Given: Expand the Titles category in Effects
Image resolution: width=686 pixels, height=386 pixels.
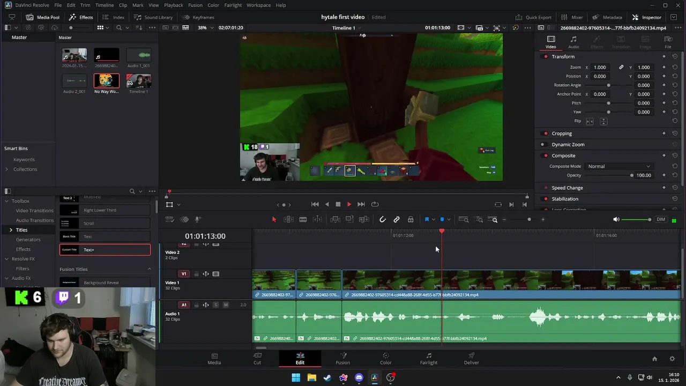Looking at the screenshot, I should tap(11, 230).
